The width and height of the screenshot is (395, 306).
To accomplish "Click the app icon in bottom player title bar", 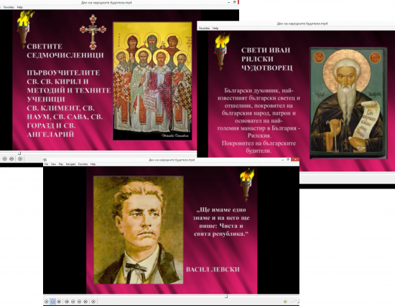I will (45, 160).
